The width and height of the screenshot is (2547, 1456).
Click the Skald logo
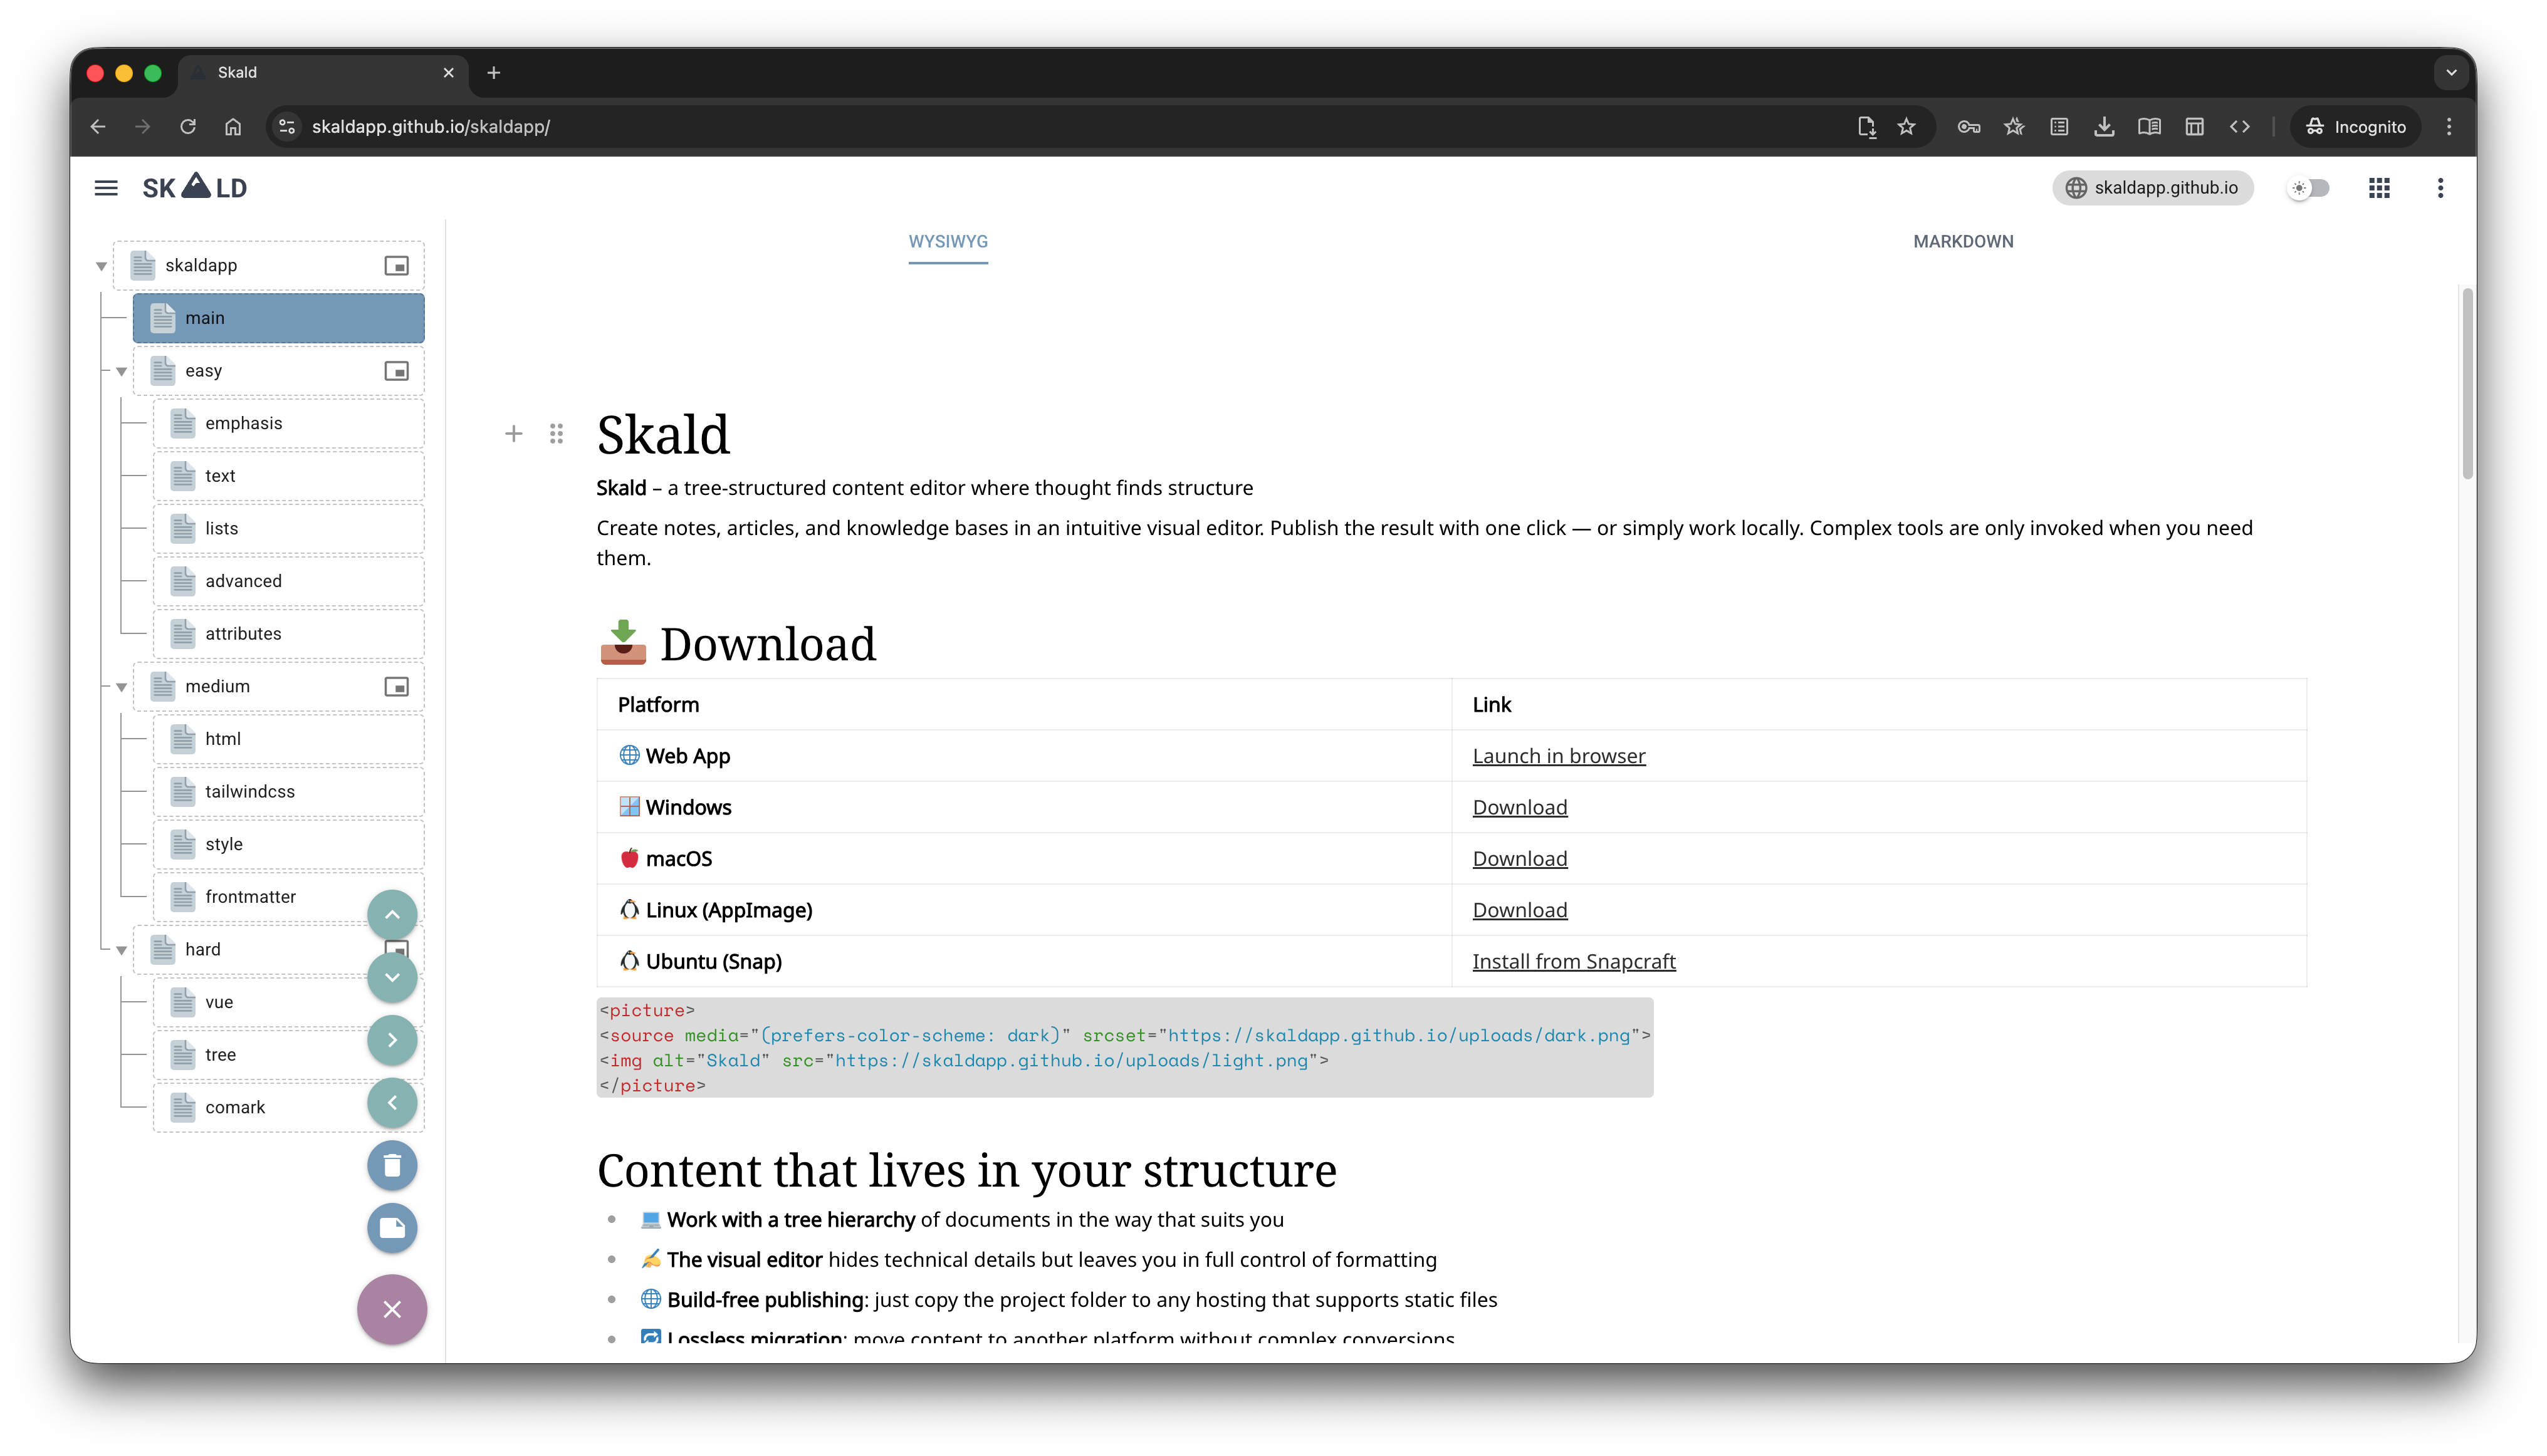(x=194, y=187)
